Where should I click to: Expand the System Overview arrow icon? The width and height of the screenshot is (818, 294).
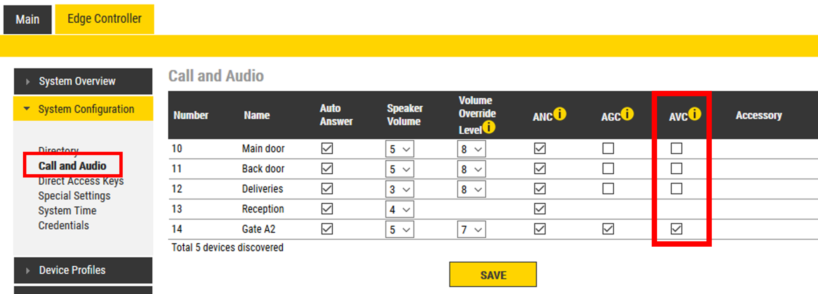(28, 82)
